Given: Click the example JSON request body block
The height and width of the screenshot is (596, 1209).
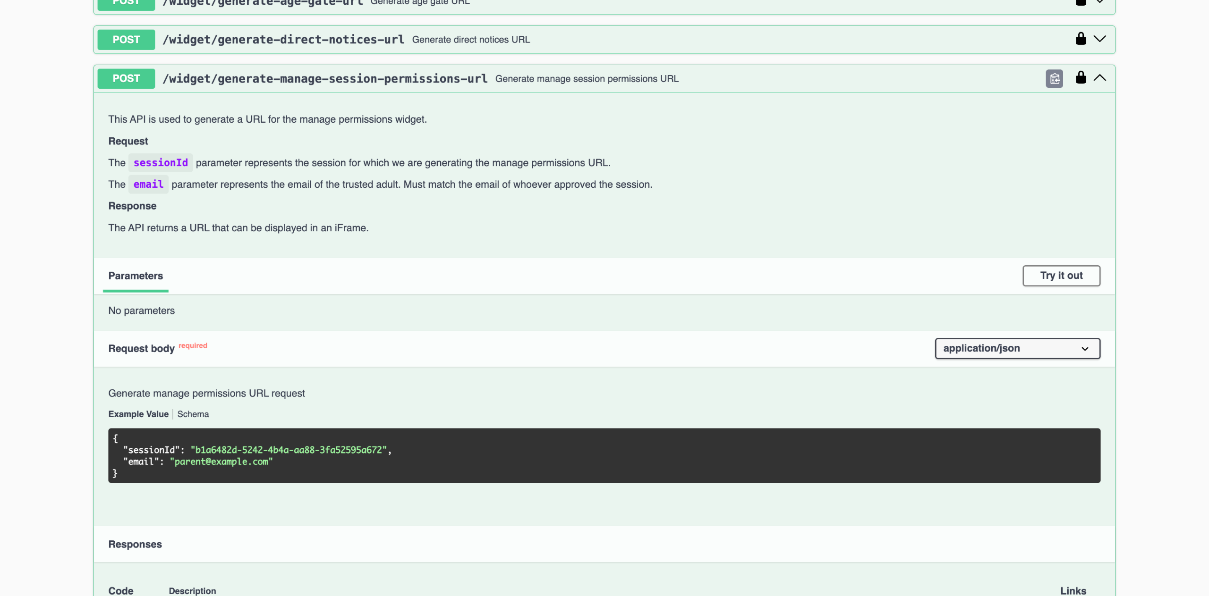Looking at the screenshot, I should click(x=604, y=455).
